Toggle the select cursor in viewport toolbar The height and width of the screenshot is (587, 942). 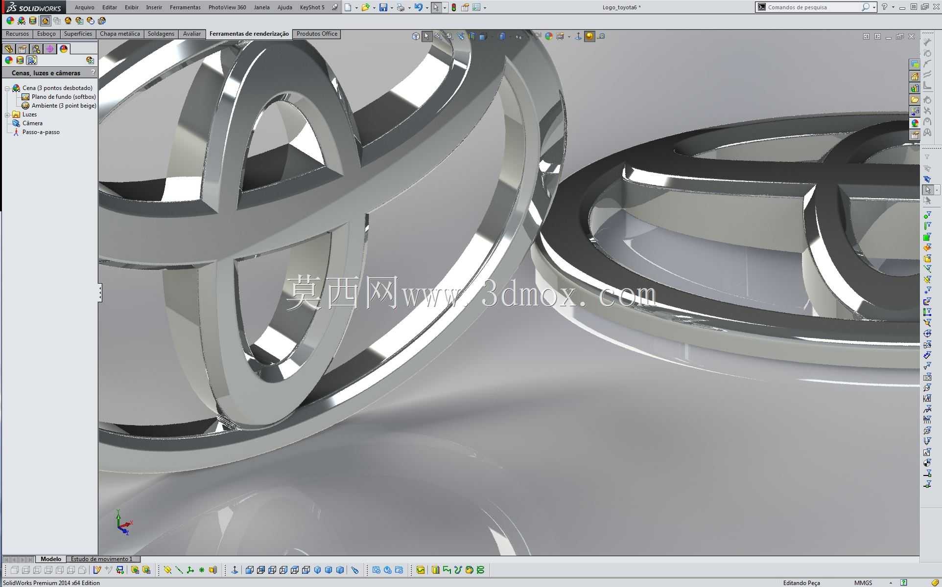(x=427, y=36)
